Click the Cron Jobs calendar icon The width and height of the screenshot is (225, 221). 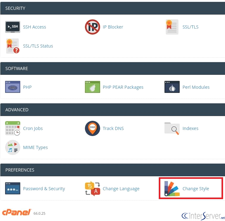(13, 128)
